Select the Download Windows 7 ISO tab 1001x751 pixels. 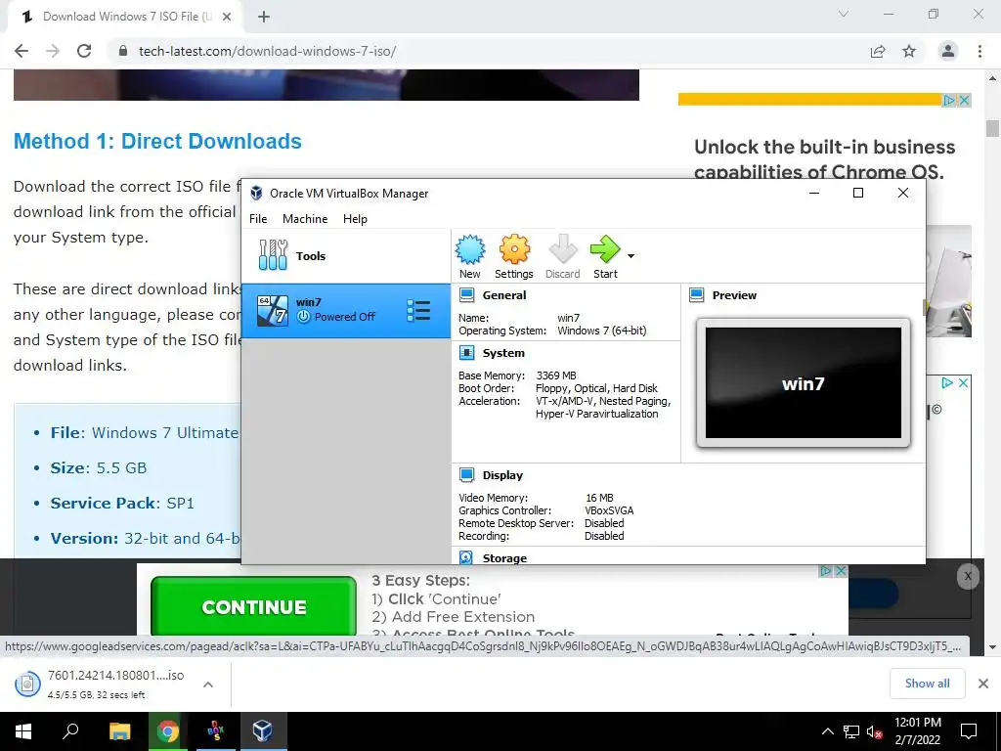[x=124, y=17]
